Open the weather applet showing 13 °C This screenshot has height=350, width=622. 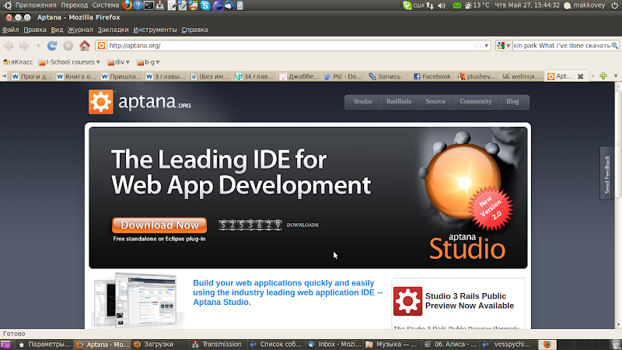477,5
